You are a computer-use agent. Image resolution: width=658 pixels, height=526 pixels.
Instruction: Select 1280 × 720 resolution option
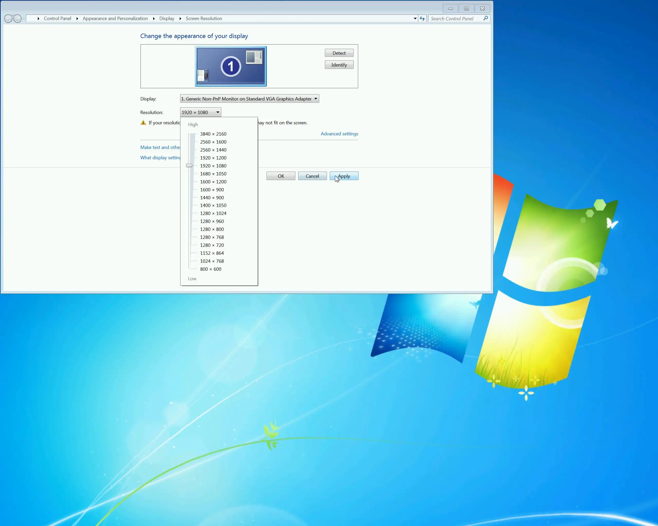click(212, 245)
